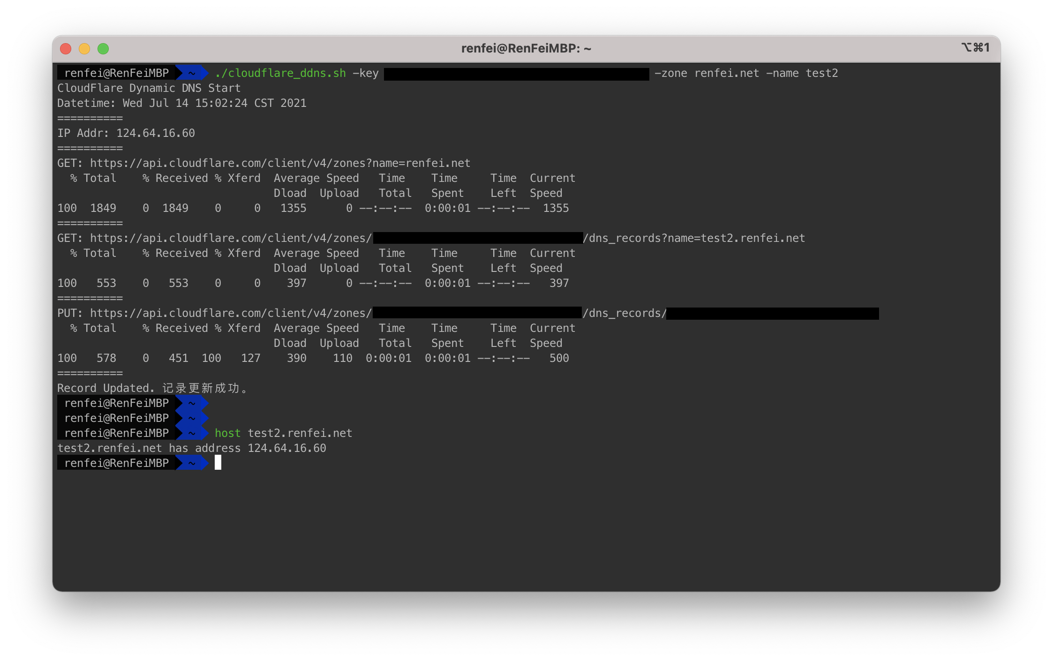The height and width of the screenshot is (661, 1053).
Task: Click IP Addr 124.64.16.60 line
Action: (126, 133)
